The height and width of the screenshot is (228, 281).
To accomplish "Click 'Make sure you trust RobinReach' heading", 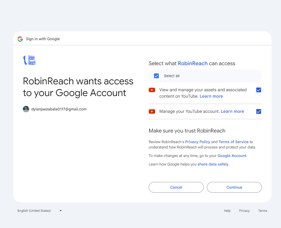I will (187, 131).
